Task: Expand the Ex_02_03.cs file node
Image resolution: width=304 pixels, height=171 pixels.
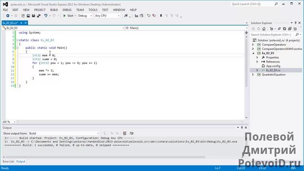Action: (x=257, y=70)
